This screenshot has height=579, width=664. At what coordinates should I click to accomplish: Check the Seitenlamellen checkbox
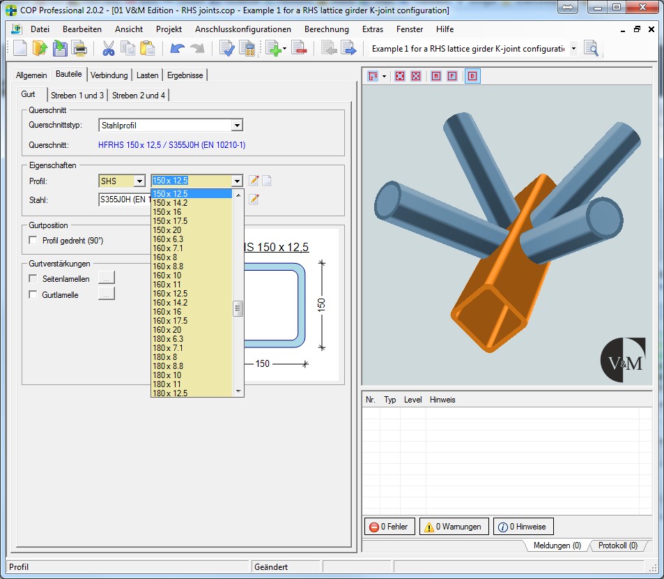[x=33, y=278]
